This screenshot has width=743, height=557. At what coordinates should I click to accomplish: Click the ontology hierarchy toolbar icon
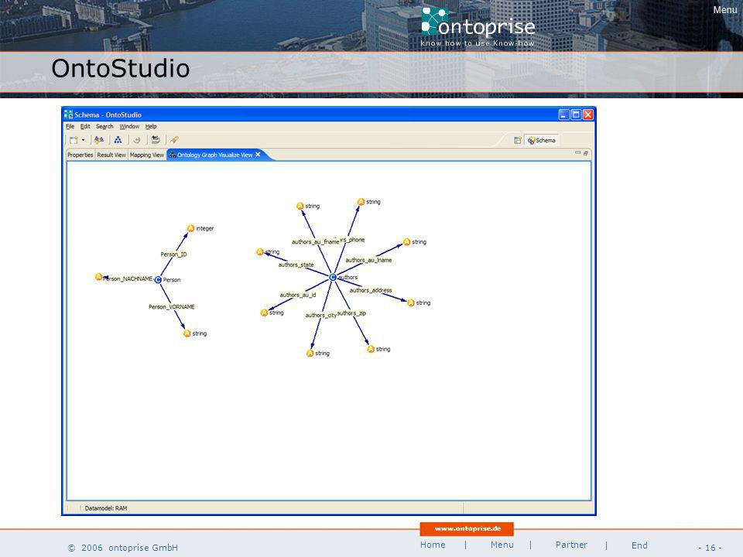pos(118,140)
